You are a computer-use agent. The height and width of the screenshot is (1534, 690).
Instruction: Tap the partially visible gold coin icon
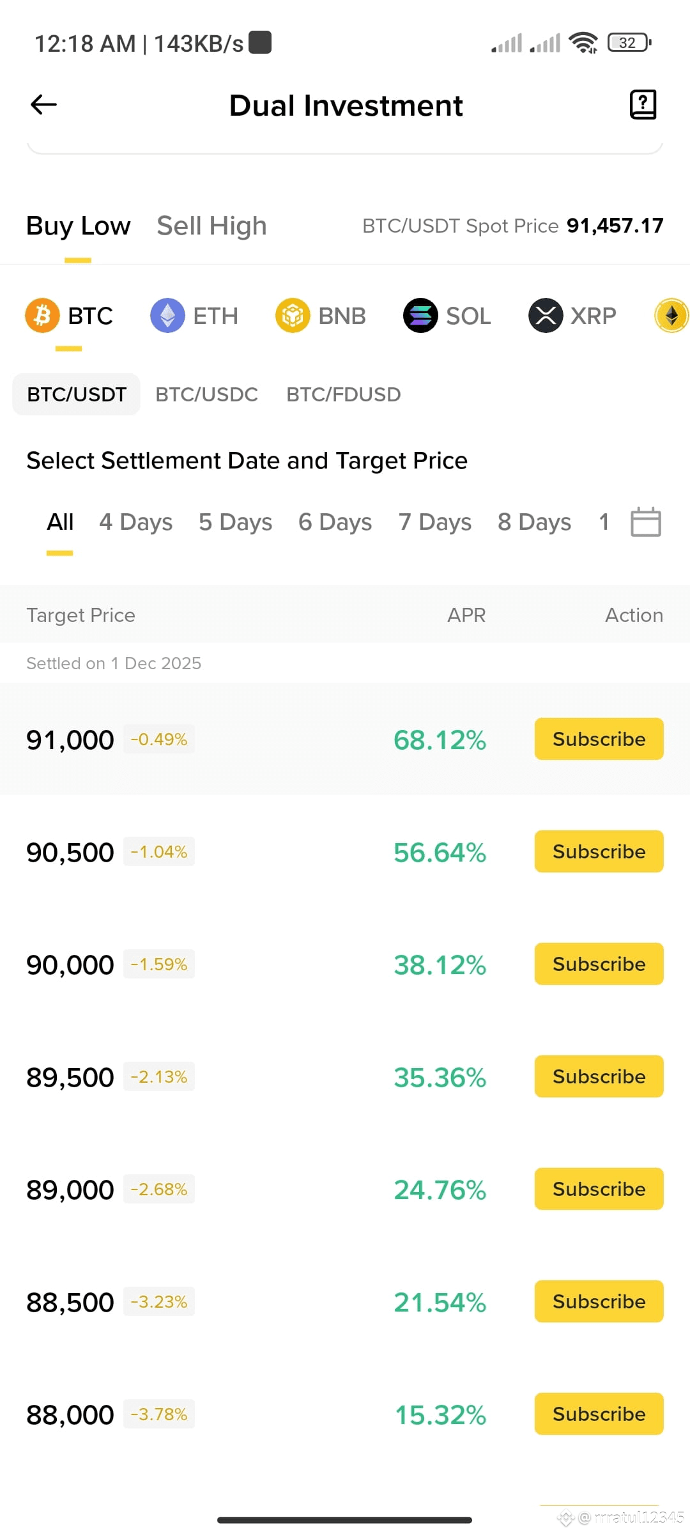(x=672, y=316)
